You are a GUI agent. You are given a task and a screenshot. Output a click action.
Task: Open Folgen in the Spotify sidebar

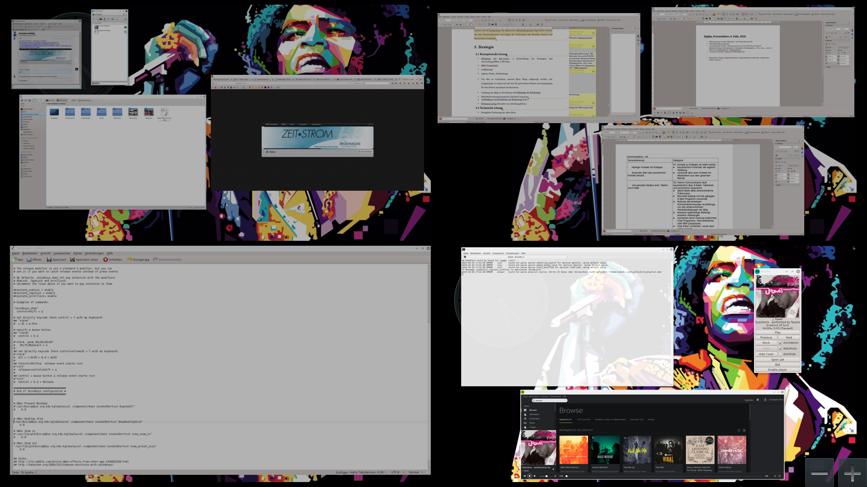pyautogui.click(x=532, y=427)
